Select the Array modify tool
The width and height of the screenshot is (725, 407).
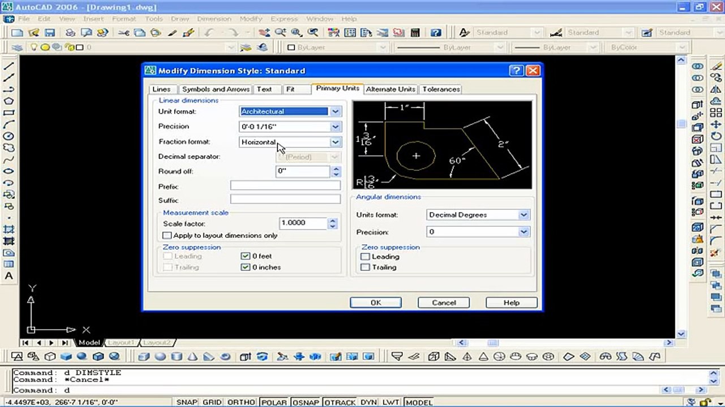tap(715, 113)
